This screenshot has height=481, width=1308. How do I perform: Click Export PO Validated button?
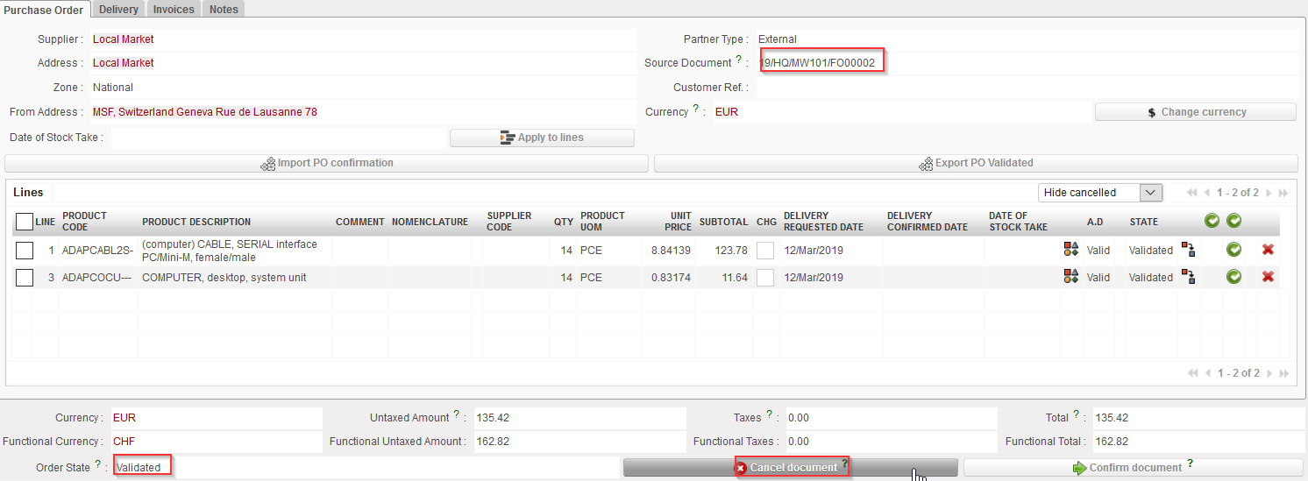pyautogui.click(x=976, y=163)
